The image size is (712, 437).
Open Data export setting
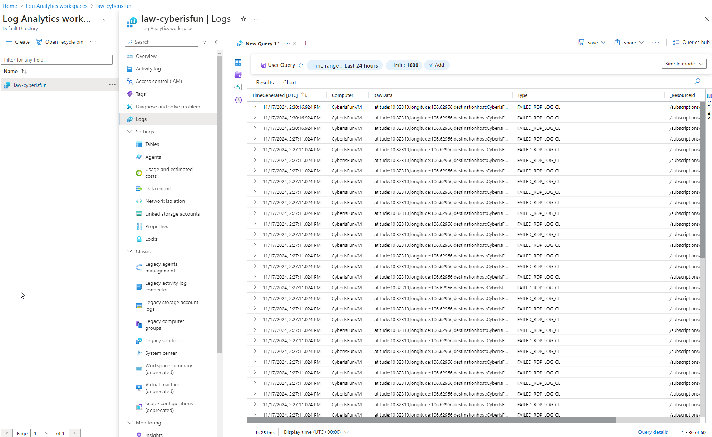158,188
